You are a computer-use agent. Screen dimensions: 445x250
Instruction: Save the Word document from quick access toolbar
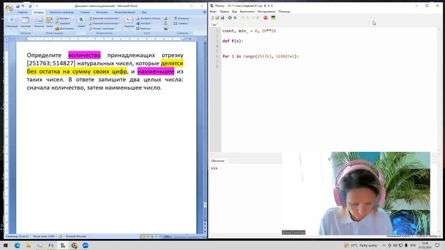coord(17,6)
